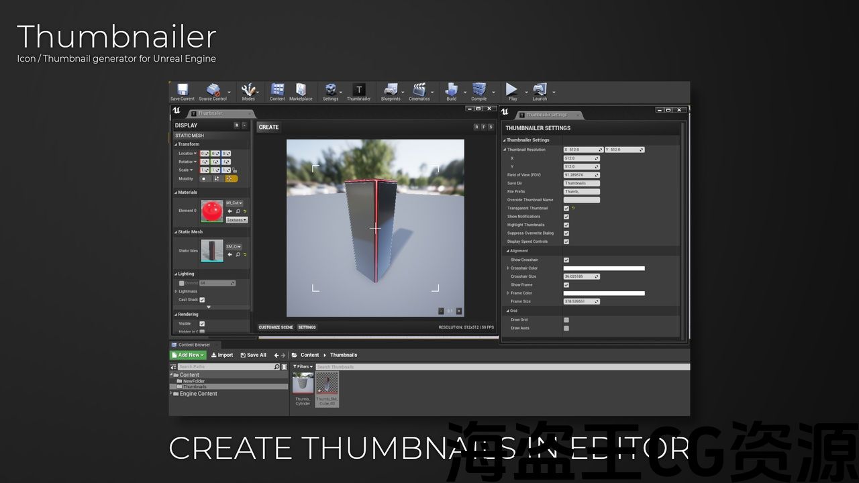
Task: Collapse the Transform section
Action: coord(176,144)
